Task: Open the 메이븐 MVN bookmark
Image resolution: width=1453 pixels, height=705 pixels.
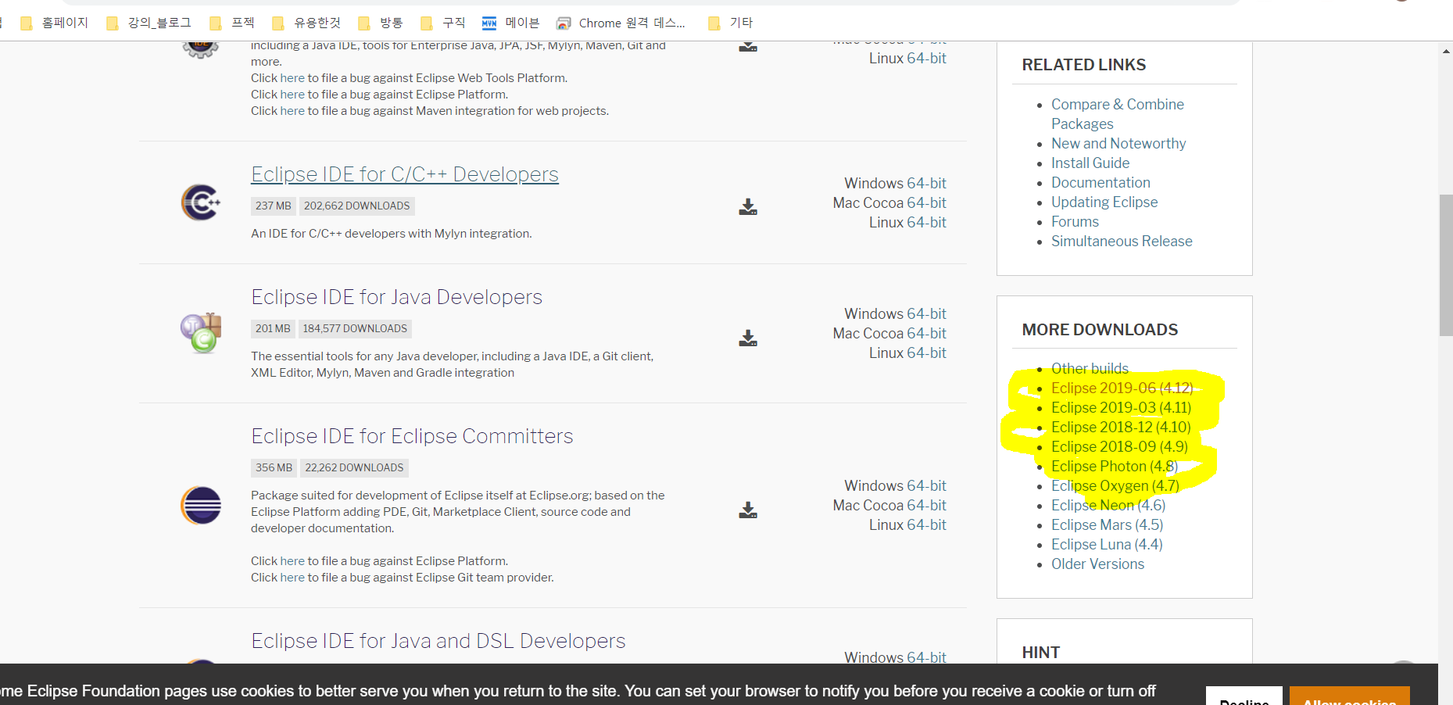Action: (x=511, y=23)
